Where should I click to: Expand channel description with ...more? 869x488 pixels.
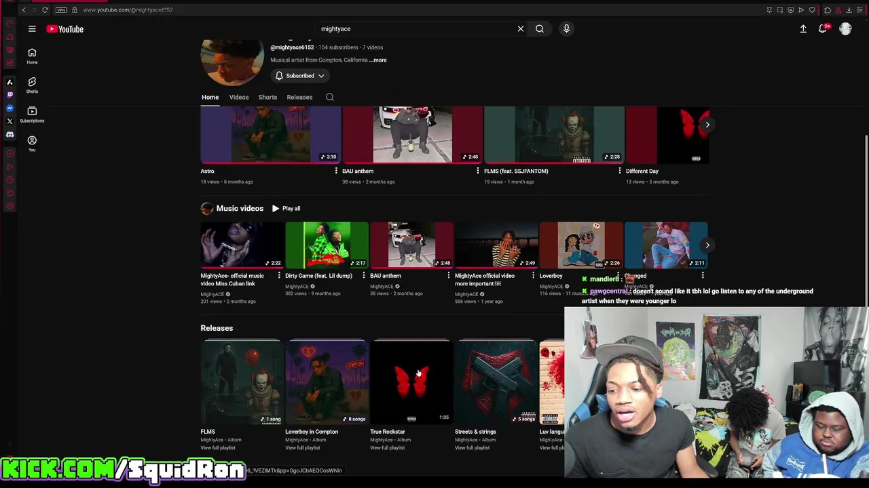pos(378,60)
